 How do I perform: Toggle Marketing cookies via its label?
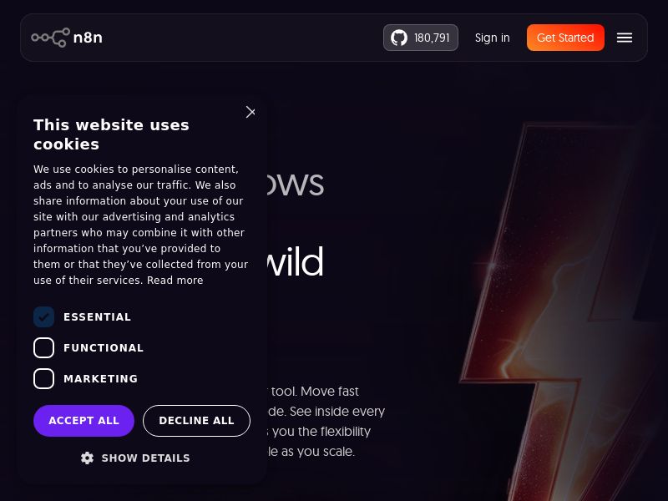point(100,378)
